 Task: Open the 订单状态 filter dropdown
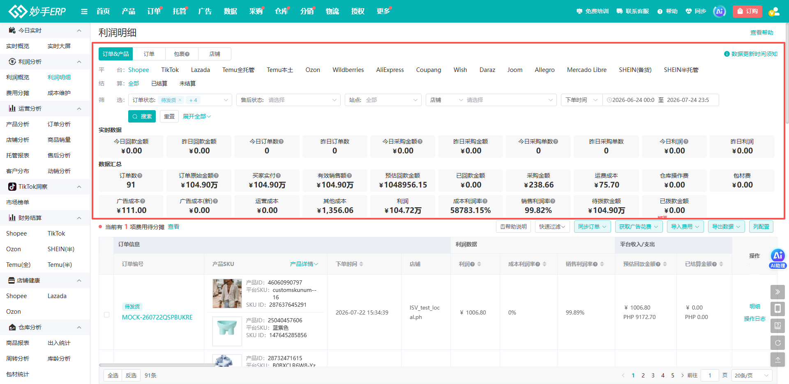click(180, 100)
